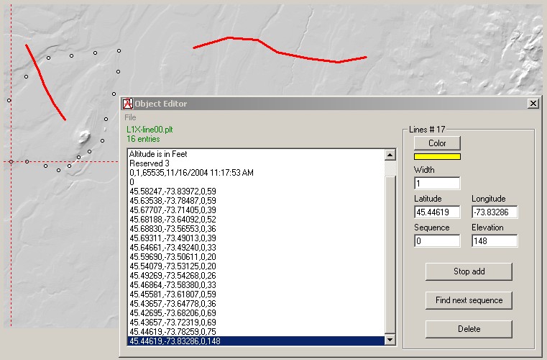Viewport: 547px width, 360px height.
Task: Click the list scrollbar down arrow
Action: (x=390, y=339)
